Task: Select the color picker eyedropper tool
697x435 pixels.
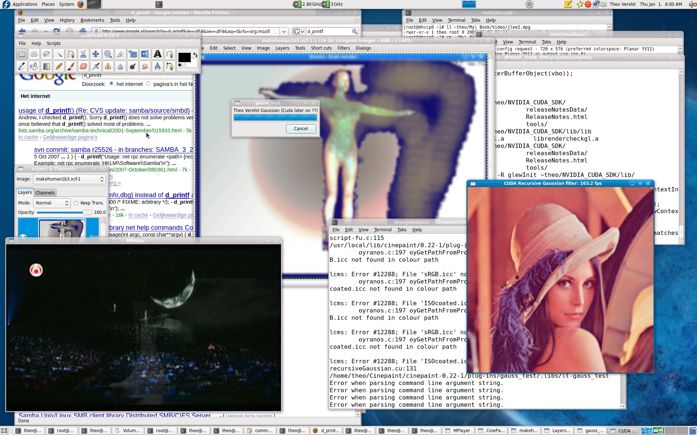Action: pyautogui.click(x=22, y=66)
